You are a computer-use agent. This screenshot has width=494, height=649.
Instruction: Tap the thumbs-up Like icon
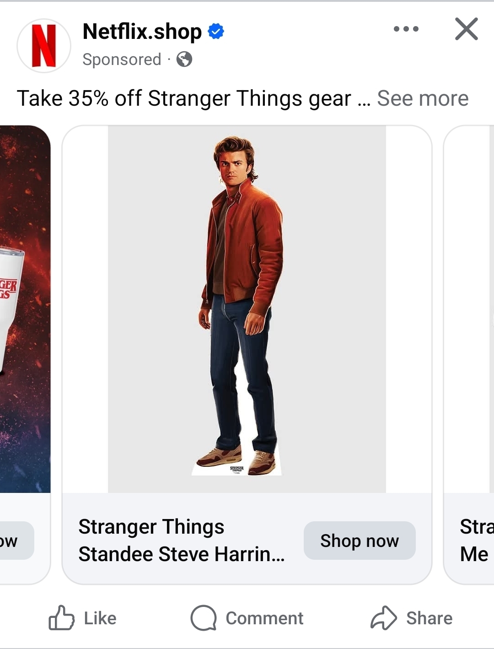pyautogui.click(x=61, y=618)
